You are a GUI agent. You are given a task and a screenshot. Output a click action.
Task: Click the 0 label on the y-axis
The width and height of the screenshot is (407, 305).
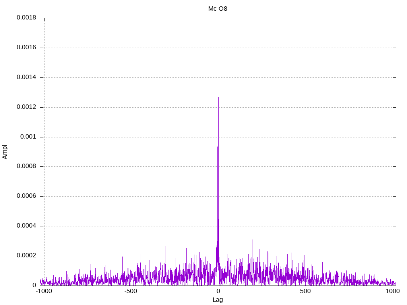pyautogui.click(x=34, y=286)
